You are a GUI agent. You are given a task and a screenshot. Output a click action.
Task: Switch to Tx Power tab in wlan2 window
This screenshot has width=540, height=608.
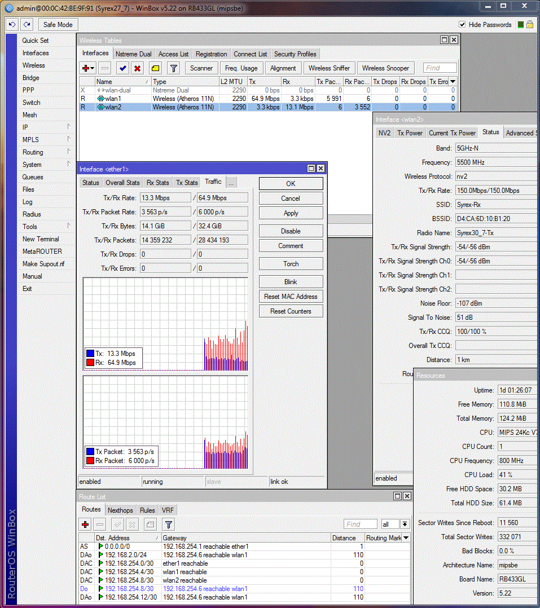coord(410,133)
